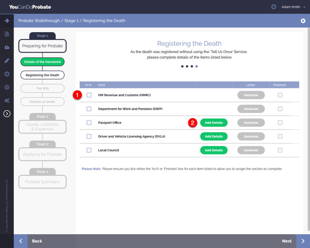
Task: Click the fourth progress dot under the heading
Action: click(196, 66)
